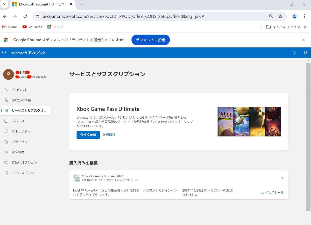Image resolution: width=311 pixels, height=225 pixels.
Task: Bookmark this page with the star icon
Action: [280, 16]
